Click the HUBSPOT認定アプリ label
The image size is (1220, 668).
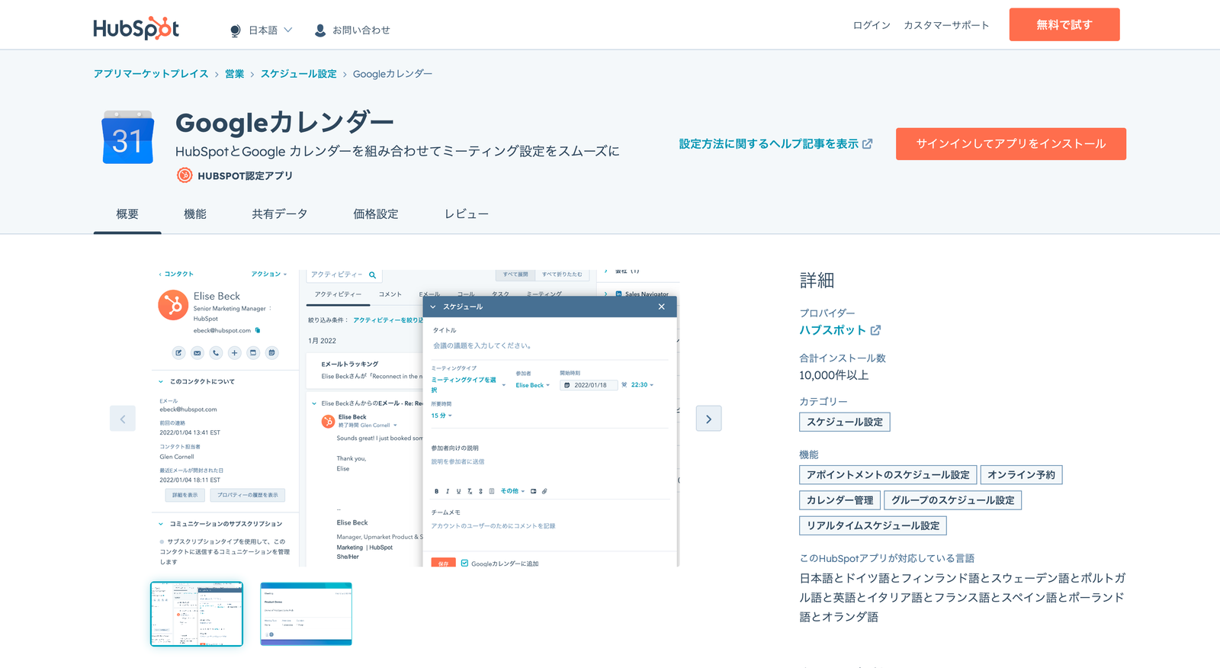pos(245,175)
